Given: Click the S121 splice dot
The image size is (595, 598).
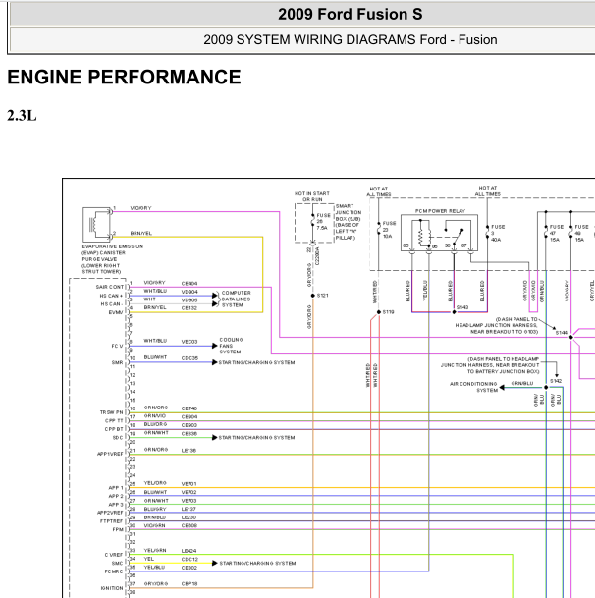Looking at the screenshot, I should 313,296.
